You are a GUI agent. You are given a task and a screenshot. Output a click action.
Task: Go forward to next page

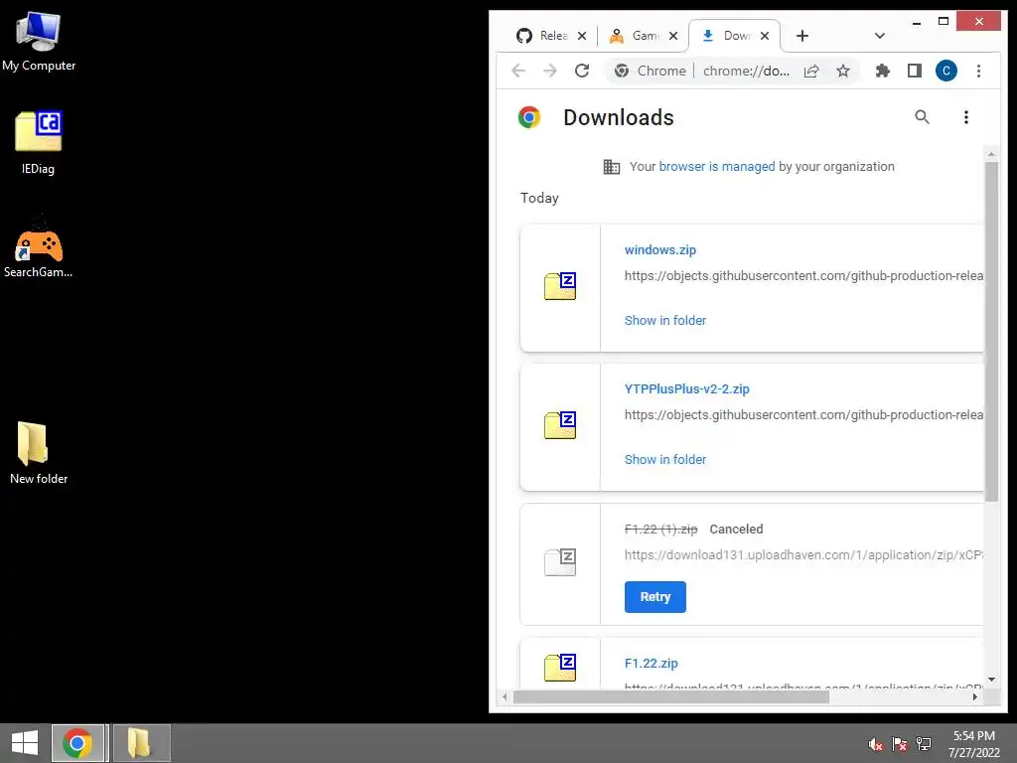tap(550, 71)
